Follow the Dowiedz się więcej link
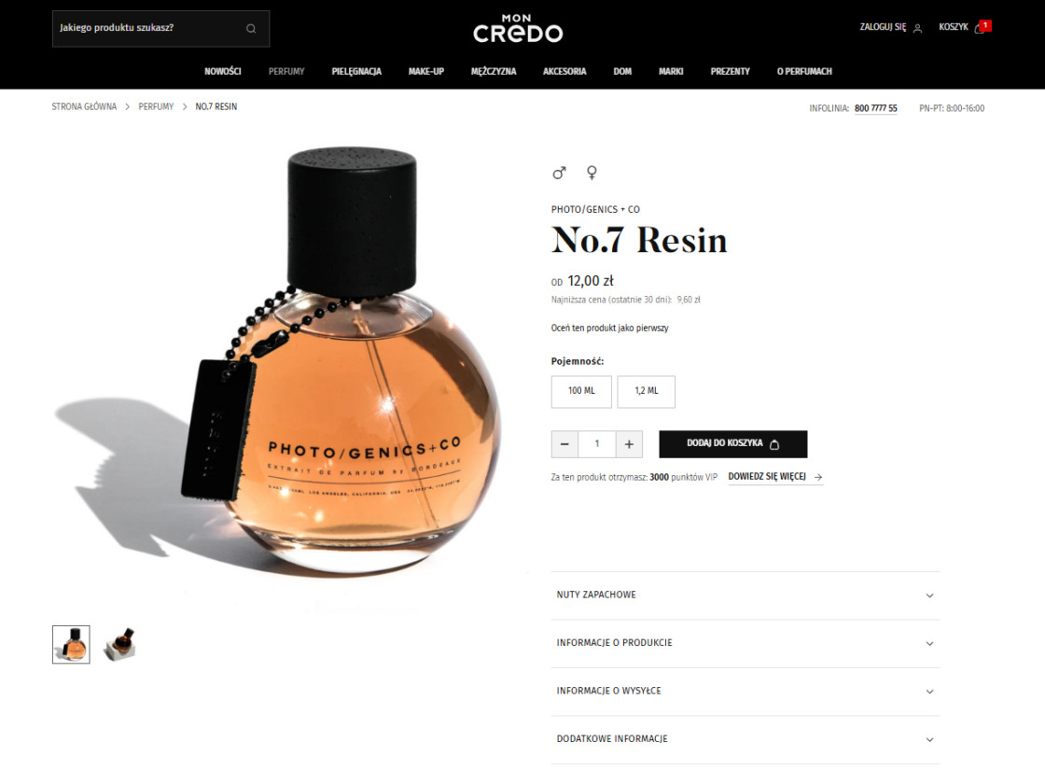The image size is (1045, 784). pos(775,477)
